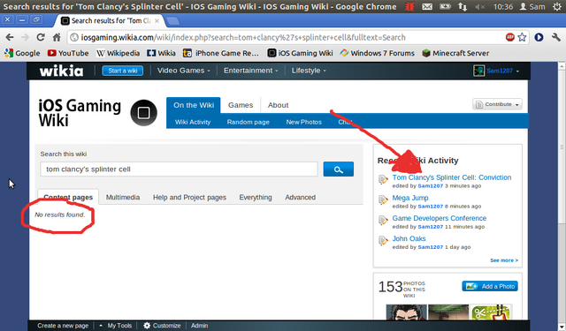Open the network indicator in top panel
The width and height of the screenshot is (566, 331).
pos(463,6)
